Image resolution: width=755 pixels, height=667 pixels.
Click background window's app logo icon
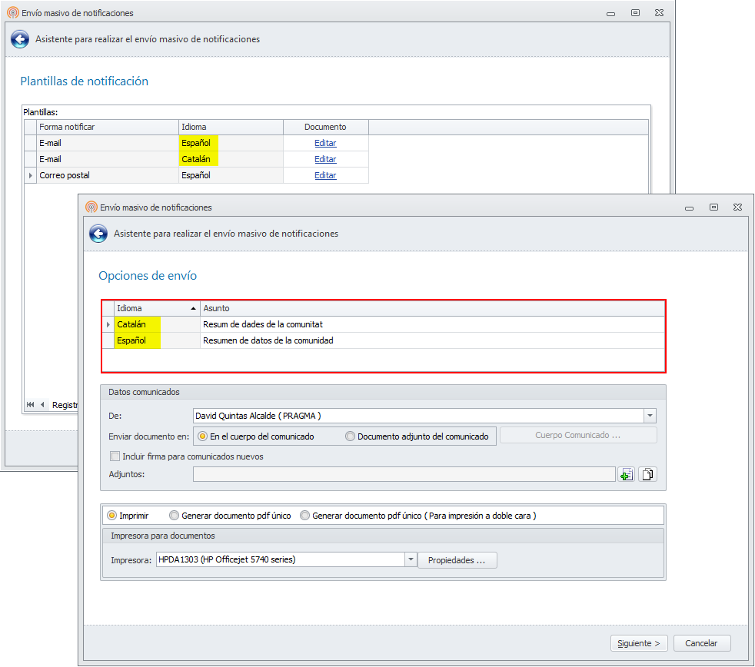[13, 13]
